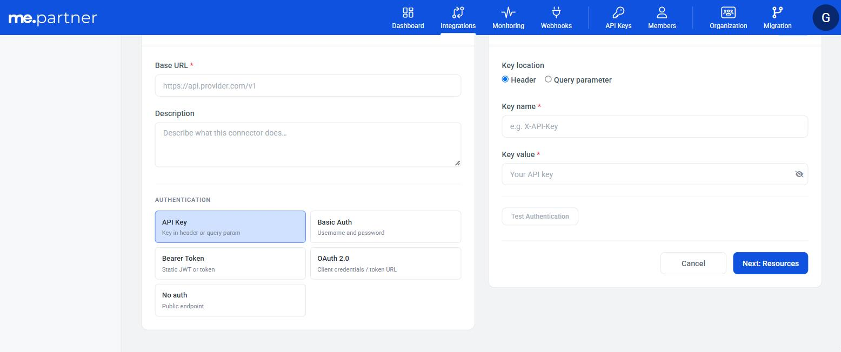
Task: Select Query parameter key location
Action: (548, 79)
